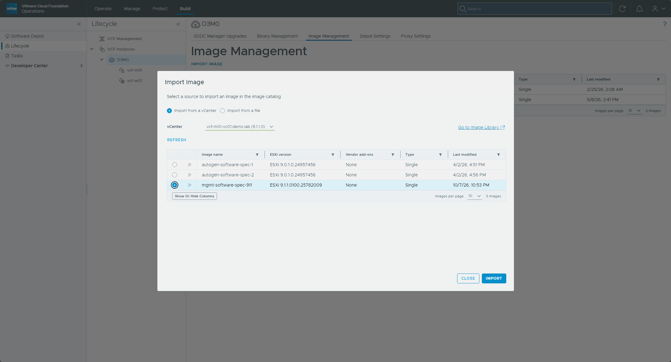
Task: Open the Protect menu
Action: coord(160,9)
